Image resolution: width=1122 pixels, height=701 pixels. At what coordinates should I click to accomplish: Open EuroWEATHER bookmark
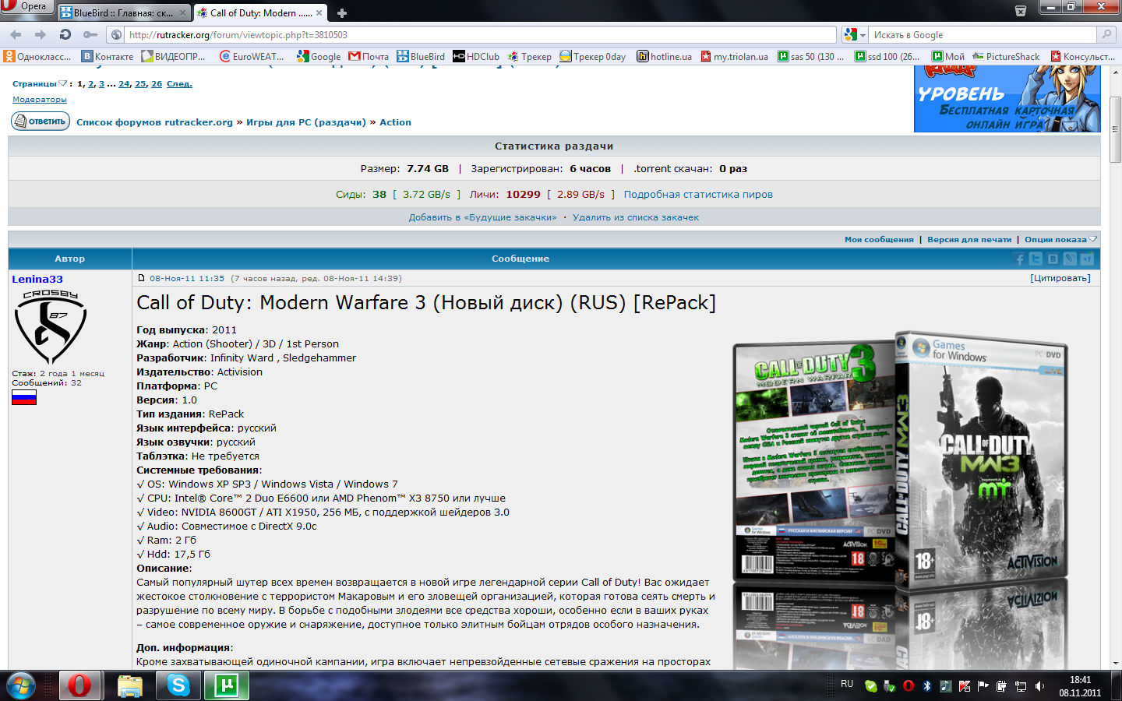[252, 56]
